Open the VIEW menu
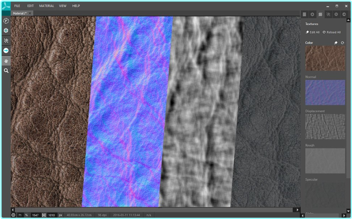This screenshot has height=219, width=352. tap(62, 6)
